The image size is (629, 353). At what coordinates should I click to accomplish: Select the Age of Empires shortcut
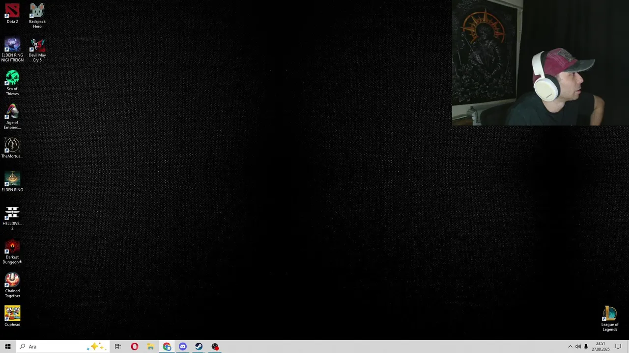(x=12, y=117)
